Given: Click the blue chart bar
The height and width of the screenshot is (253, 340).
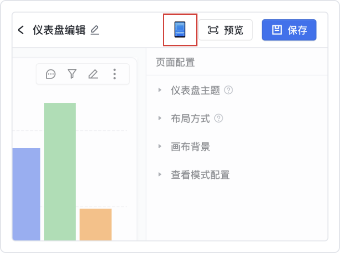Looking at the screenshot, I should [26, 193].
